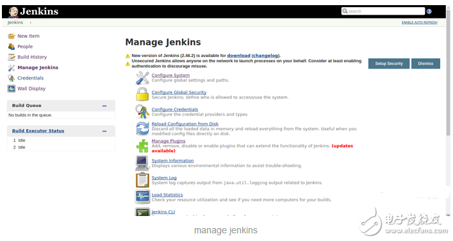The height and width of the screenshot is (241, 453).
Task: Click the Jenkins CLI terminal icon
Action: pos(142,212)
